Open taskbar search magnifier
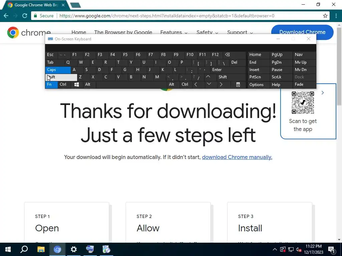Viewport: 342px width, 256px height. click(x=24, y=249)
